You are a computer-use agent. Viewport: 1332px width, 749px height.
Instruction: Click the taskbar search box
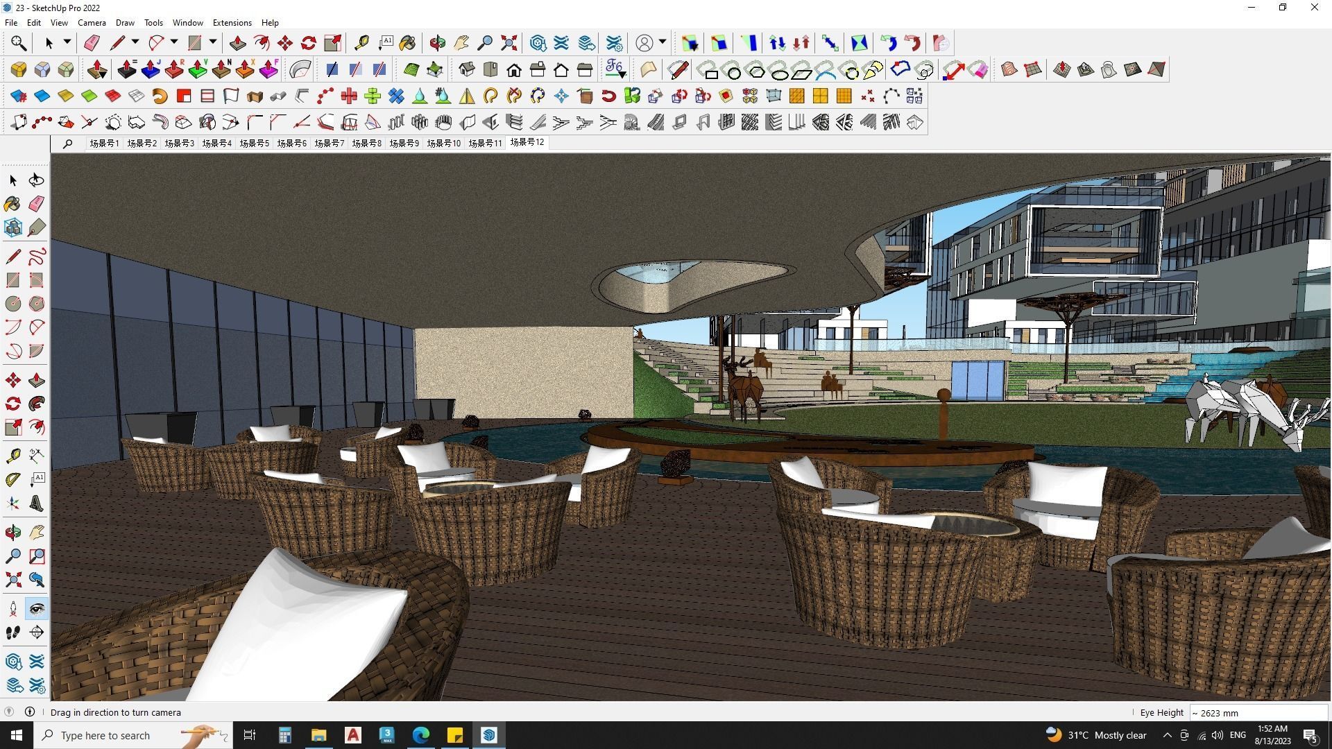point(133,735)
